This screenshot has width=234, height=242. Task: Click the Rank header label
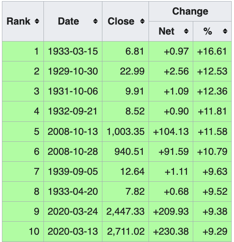tap(18, 21)
